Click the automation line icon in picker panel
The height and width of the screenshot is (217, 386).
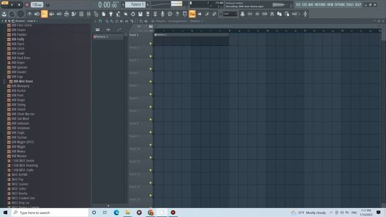point(119,30)
